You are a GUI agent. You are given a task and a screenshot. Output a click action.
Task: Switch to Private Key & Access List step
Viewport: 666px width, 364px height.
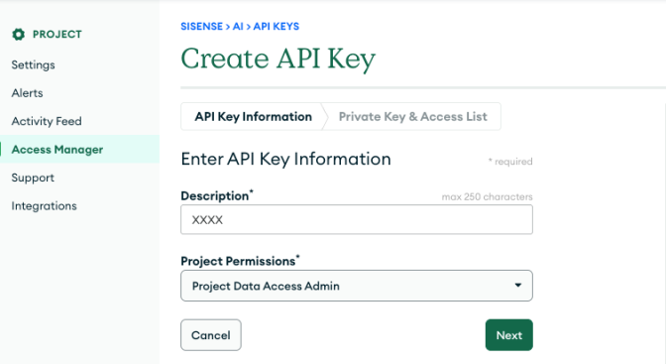click(x=413, y=116)
